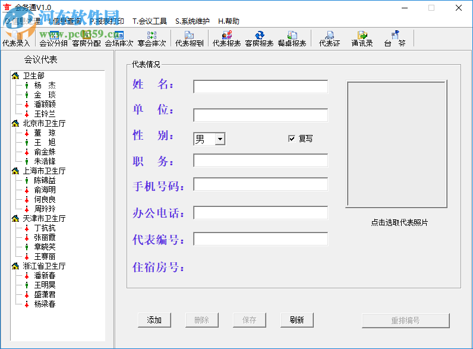Close the 会务通 window
The height and width of the screenshot is (349, 473).
click(459, 8)
